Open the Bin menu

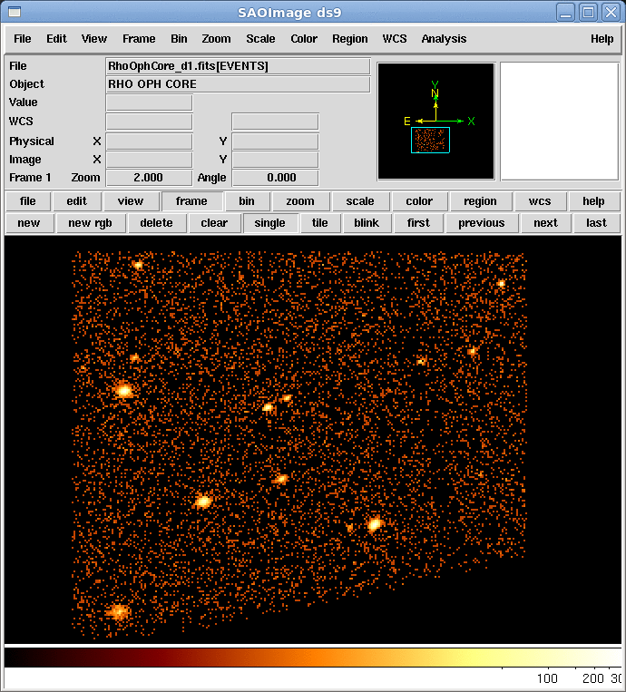pos(179,39)
